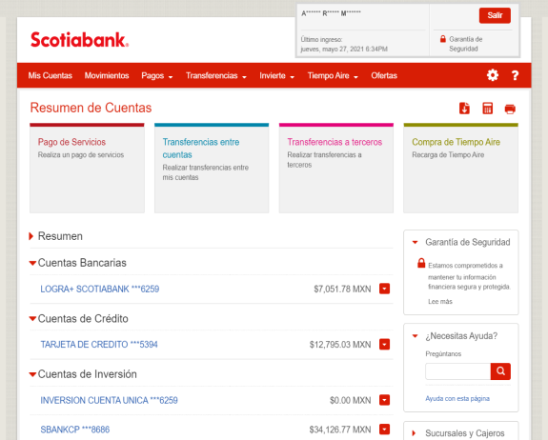
Task: Click the Resumen de Cuentas heading
Action: pos(91,108)
